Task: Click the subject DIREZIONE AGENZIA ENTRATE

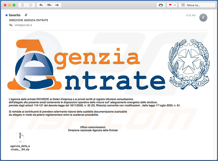Action: [x=29, y=20]
